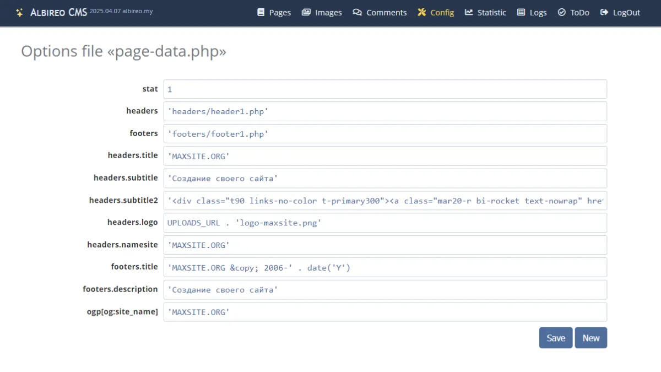Click the Pages book icon
The height and width of the screenshot is (372, 661).
[261, 12]
